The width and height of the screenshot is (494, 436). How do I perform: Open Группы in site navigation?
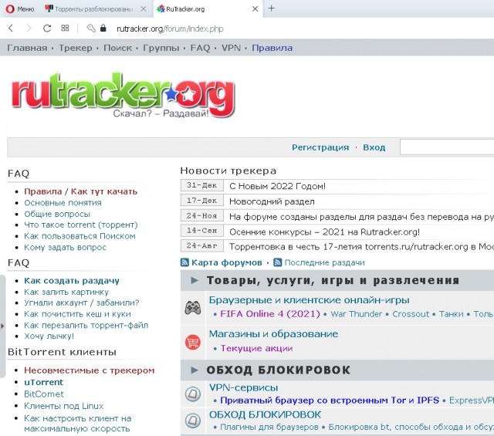[161, 48]
